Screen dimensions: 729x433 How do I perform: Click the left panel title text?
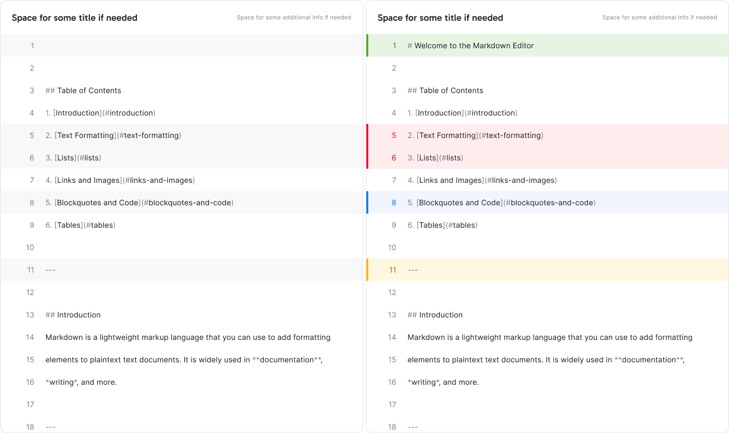click(75, 17)
